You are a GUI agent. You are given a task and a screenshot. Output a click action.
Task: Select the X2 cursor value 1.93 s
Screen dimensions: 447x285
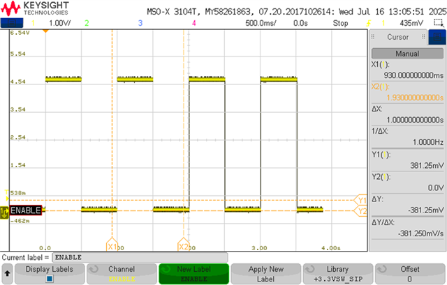tap(415, 98)
